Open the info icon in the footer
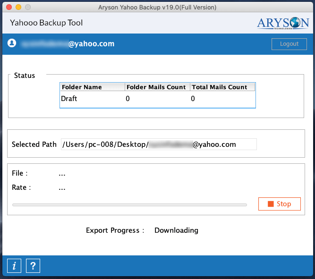This screenshot has width=315, height=279. click(14, 266)
